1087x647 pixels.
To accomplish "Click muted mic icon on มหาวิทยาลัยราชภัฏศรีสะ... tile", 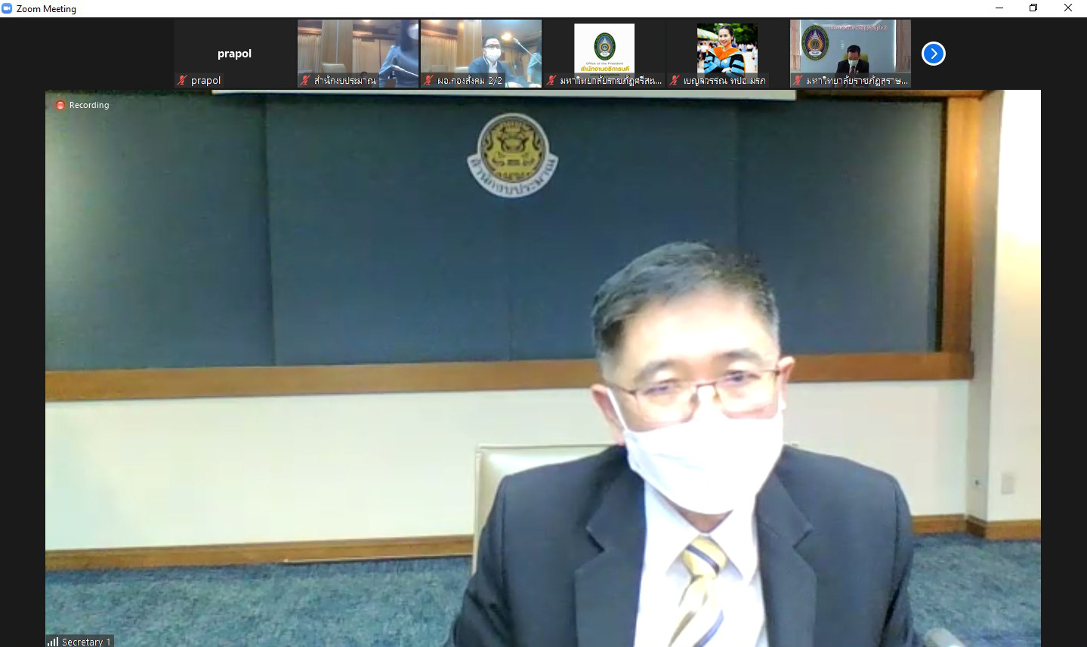I will coord(551,80).
